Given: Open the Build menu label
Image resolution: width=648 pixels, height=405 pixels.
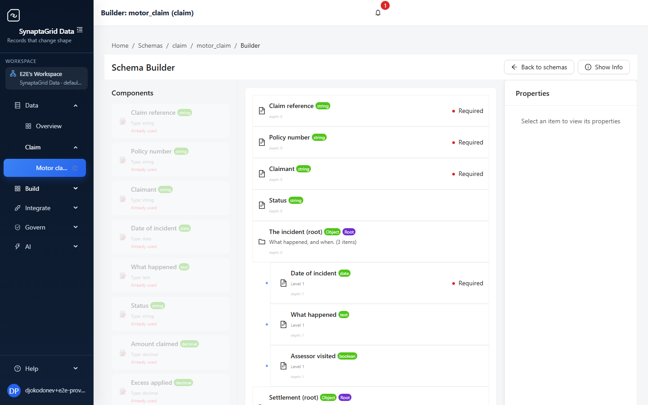Looking at the screenshot, I should coord(32,189).
